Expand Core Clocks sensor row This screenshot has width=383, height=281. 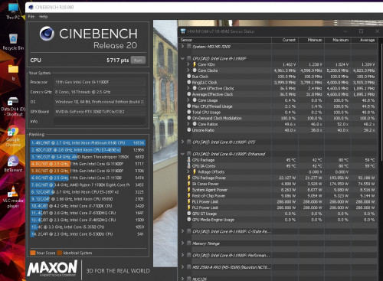188,70
